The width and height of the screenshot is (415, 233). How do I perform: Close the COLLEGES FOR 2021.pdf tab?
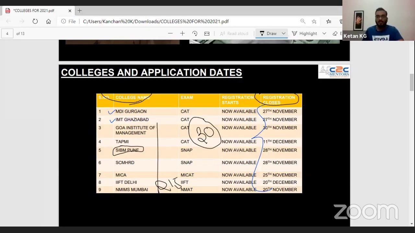70,11
